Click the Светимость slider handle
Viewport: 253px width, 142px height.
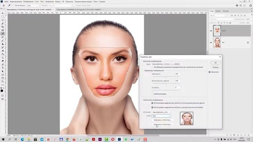tap(166, 78)
